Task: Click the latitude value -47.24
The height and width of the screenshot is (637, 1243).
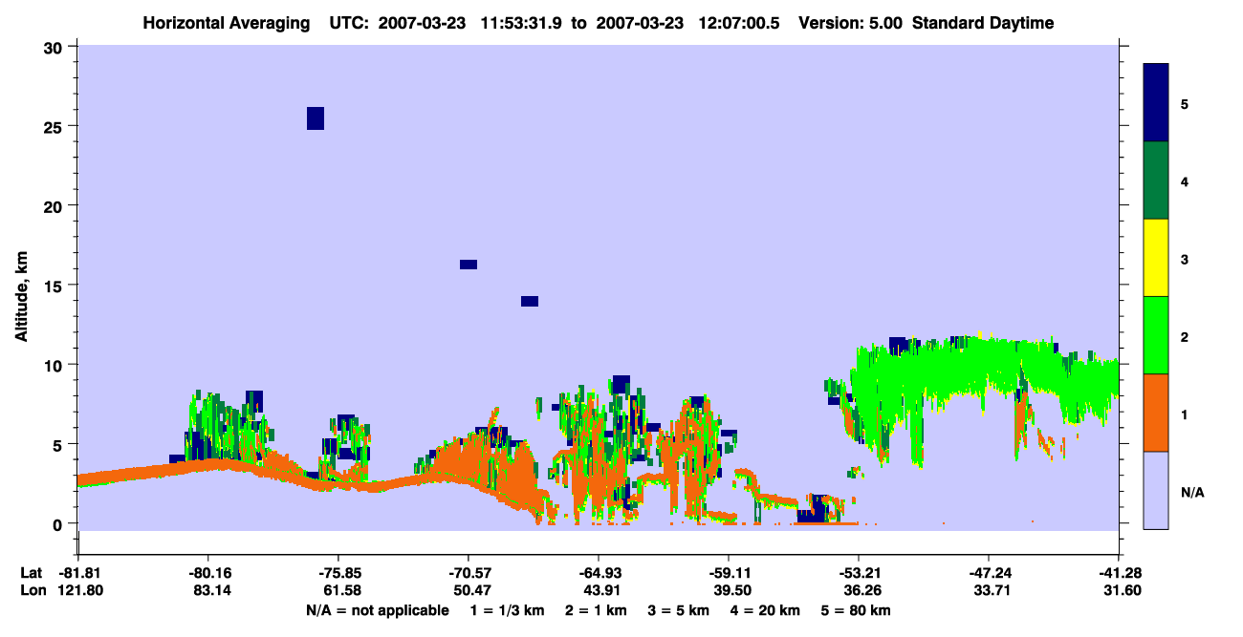Action: [x=988, y=573]
